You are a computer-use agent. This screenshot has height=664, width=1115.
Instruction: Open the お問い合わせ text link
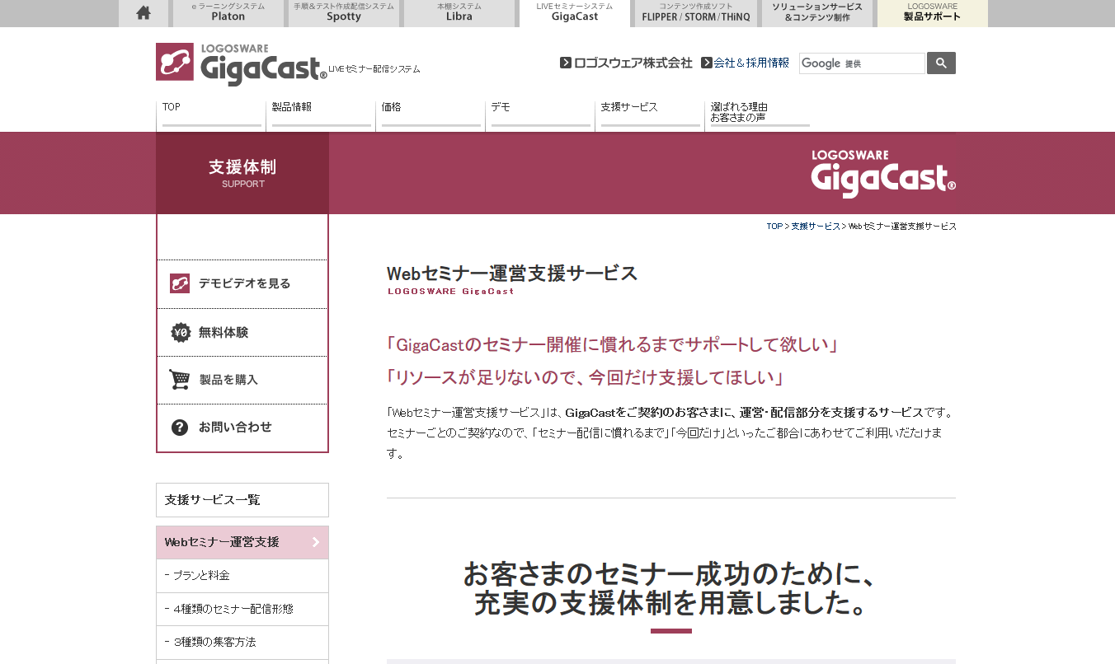tap(235, 428)
